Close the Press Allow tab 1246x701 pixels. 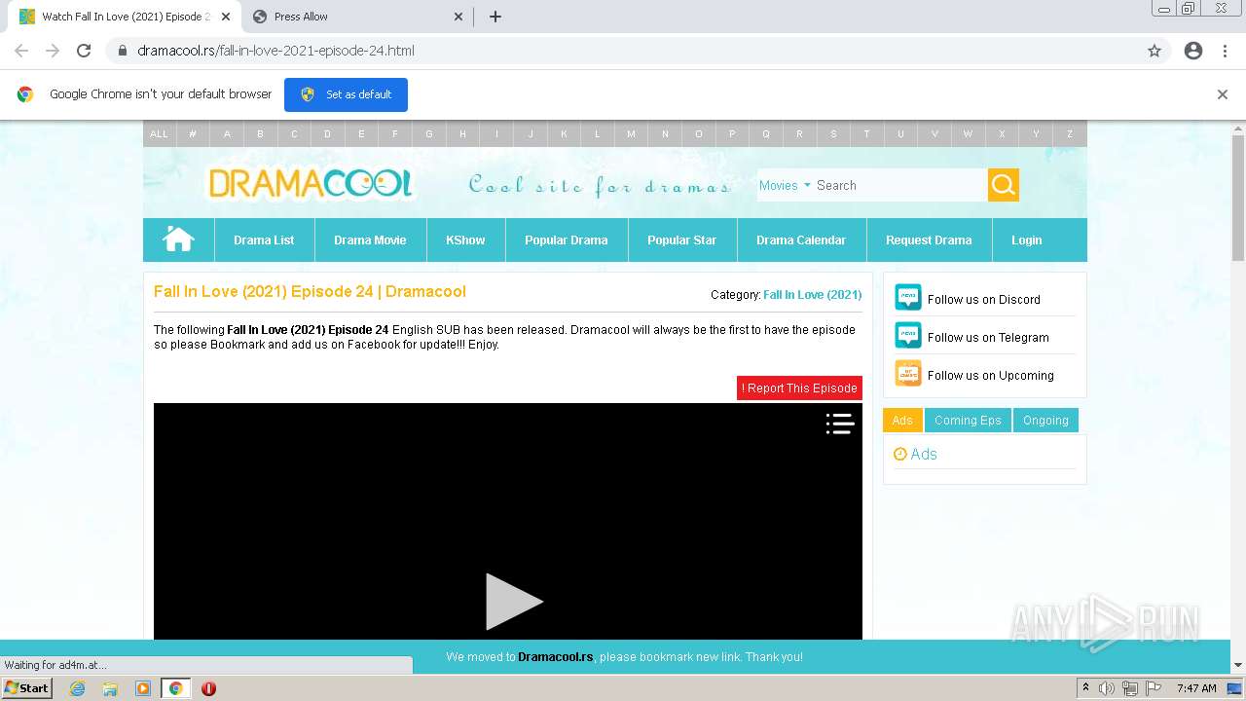pos(458,17)
